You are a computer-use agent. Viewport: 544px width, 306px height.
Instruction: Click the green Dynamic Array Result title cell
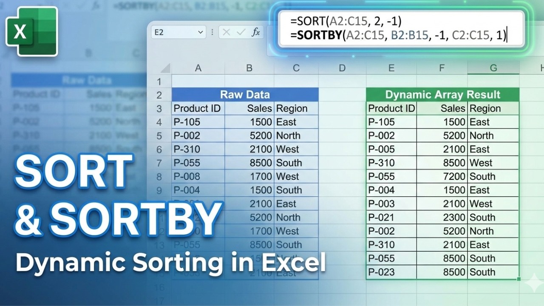(443, 94)
